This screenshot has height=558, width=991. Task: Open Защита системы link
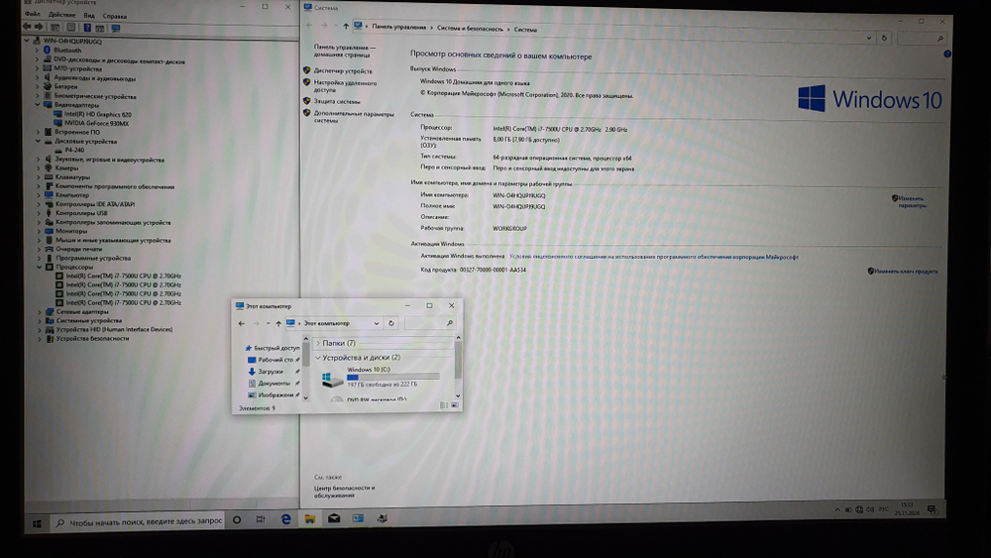click(337, 102)
